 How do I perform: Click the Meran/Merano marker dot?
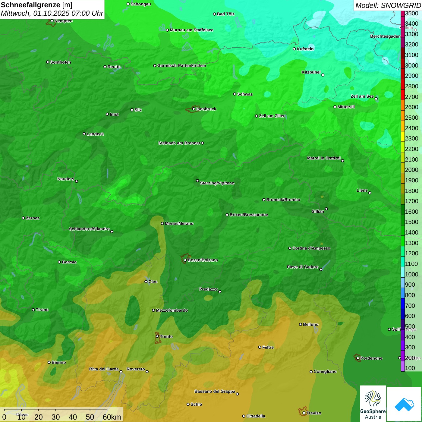pos(162,224)
